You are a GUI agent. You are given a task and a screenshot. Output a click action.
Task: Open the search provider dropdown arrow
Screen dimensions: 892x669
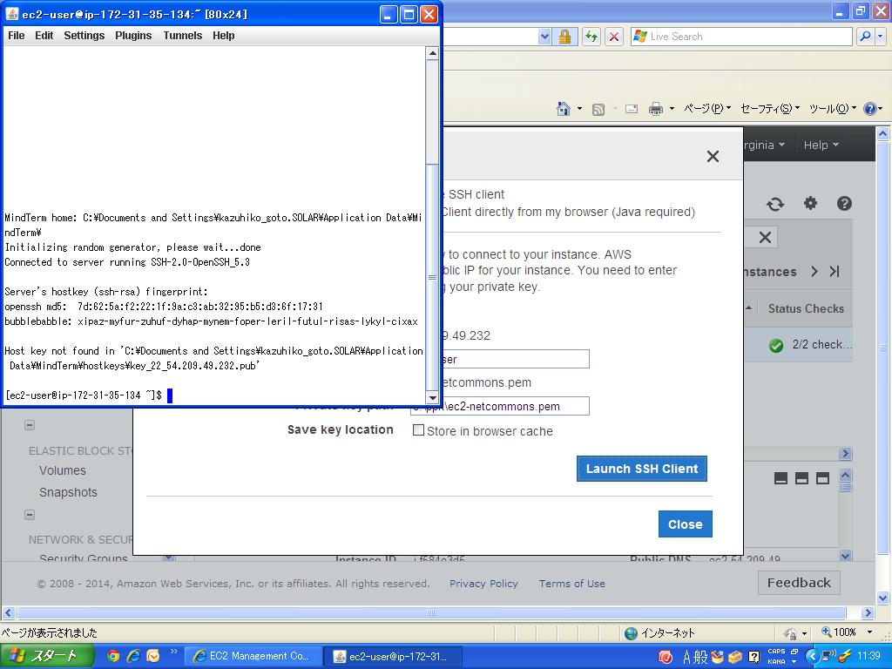pyautogui.click(x=880, y=37)
